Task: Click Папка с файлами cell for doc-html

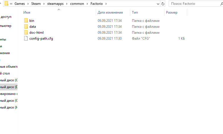Action: tap(146, 33)
